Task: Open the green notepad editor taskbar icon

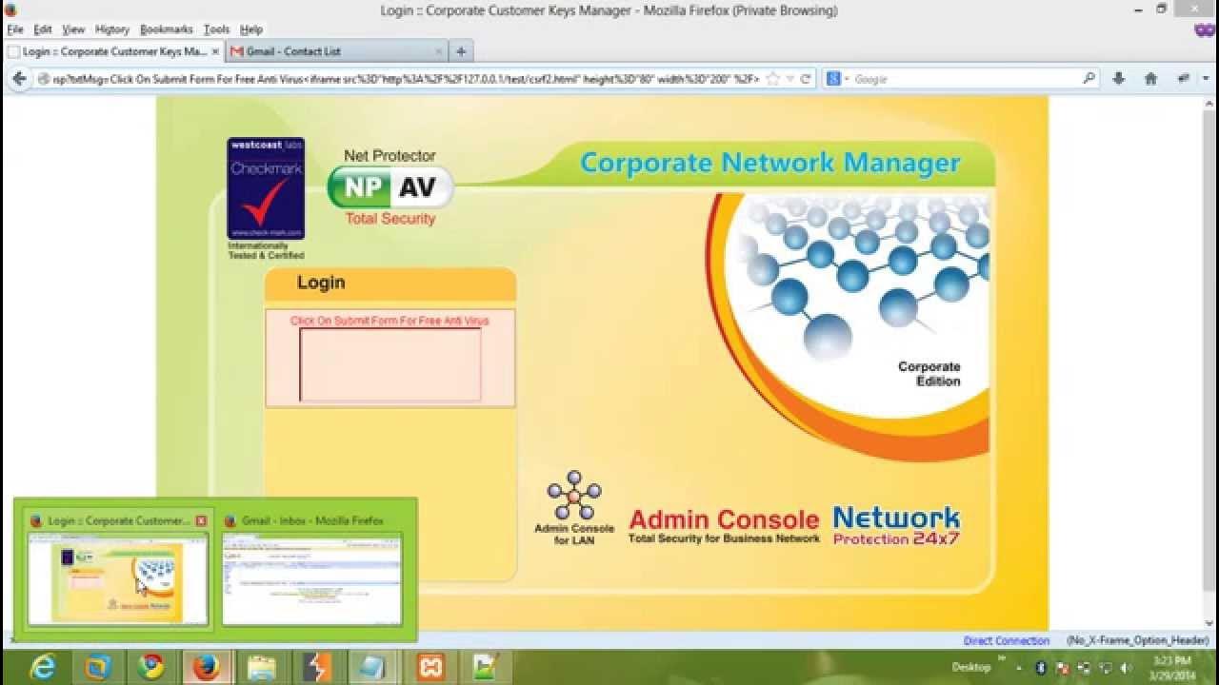Action: pyautogui.click(x=486, y=667)
